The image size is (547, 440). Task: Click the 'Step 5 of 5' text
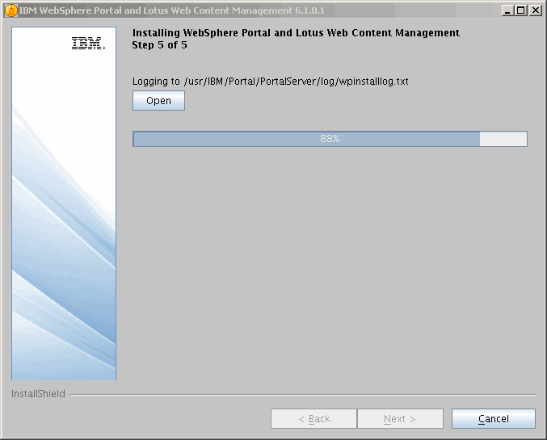159,45
